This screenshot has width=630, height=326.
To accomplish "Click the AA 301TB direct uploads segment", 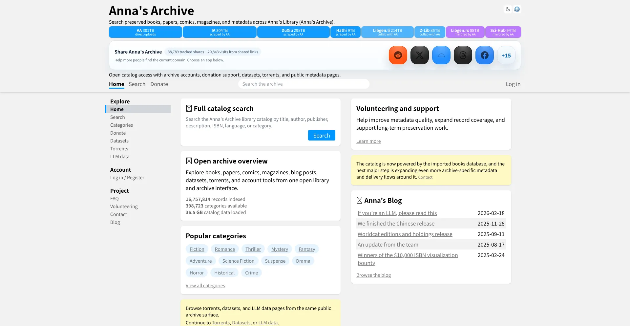I will [x=145, y=32].
